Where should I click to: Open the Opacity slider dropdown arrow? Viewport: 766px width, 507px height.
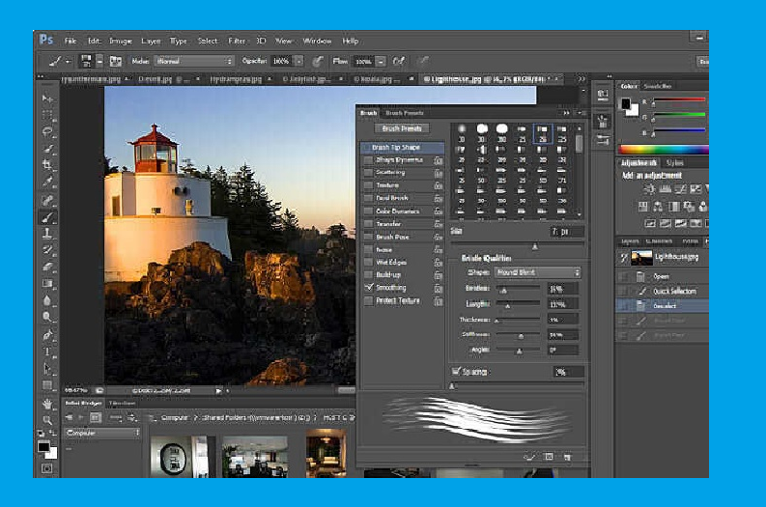point(299,61)
